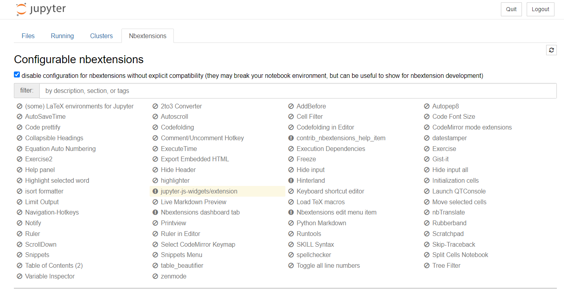Image resolution: width=564 pixels, height=290 pixels.
Task: Focus the nbextensions filter text field
Action: (x=298, y=91)
